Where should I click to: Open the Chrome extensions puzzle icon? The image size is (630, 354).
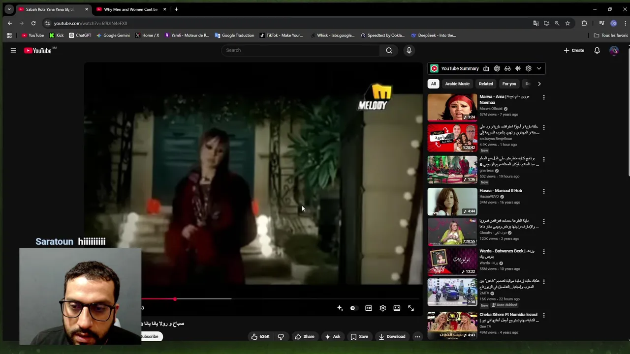click(x=584, y=23)
